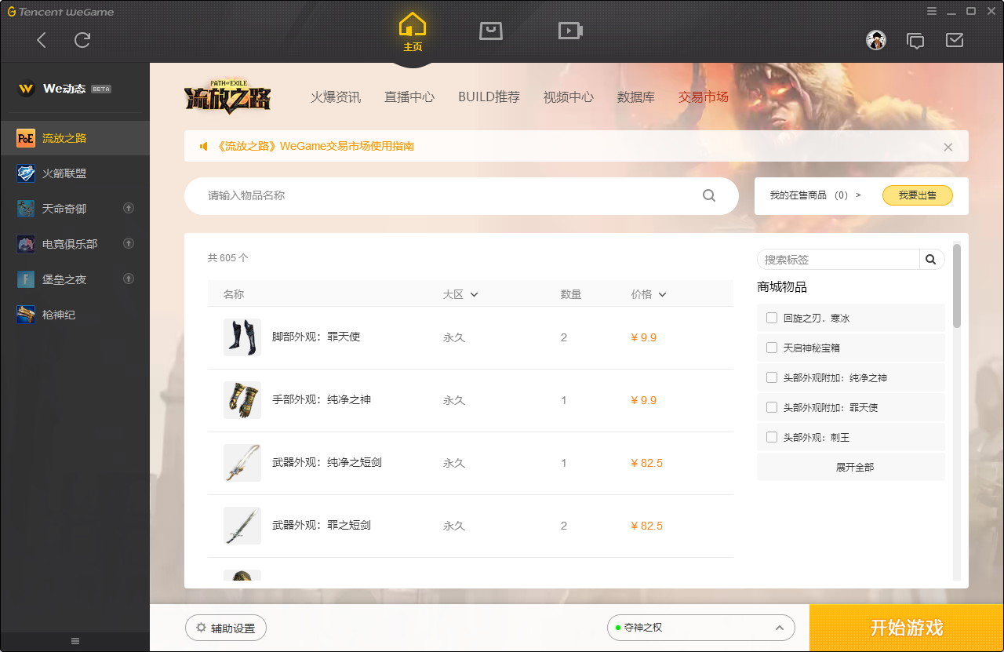Click the item list vertical scrollbar
Viewport: 1004px width, 652px height.
(957, 285)
